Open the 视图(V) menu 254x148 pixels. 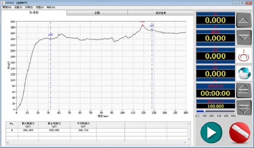tap(40, 8)
